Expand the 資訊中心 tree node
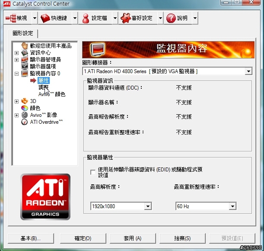 click(16, 53)
